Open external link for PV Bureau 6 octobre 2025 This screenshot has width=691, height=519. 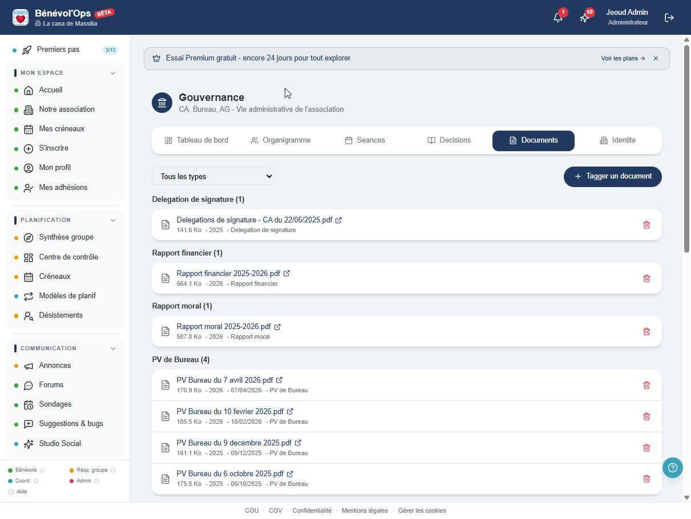click(x=290, y=474)
